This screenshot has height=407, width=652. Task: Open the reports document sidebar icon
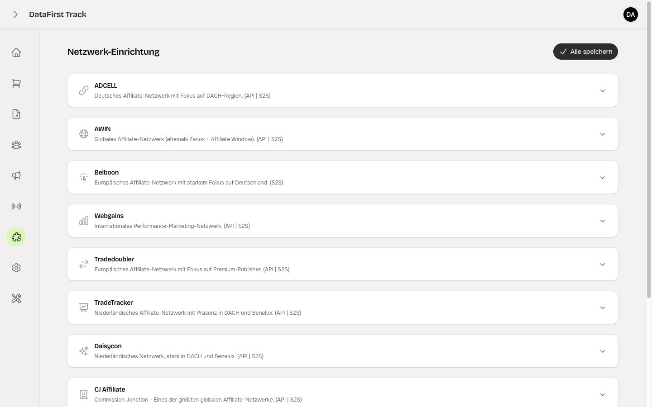[16, 114]
